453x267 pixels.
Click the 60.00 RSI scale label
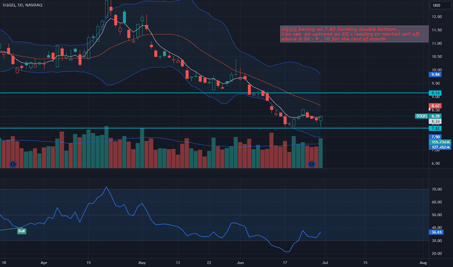pyautogui.click(x=436, y=202)
